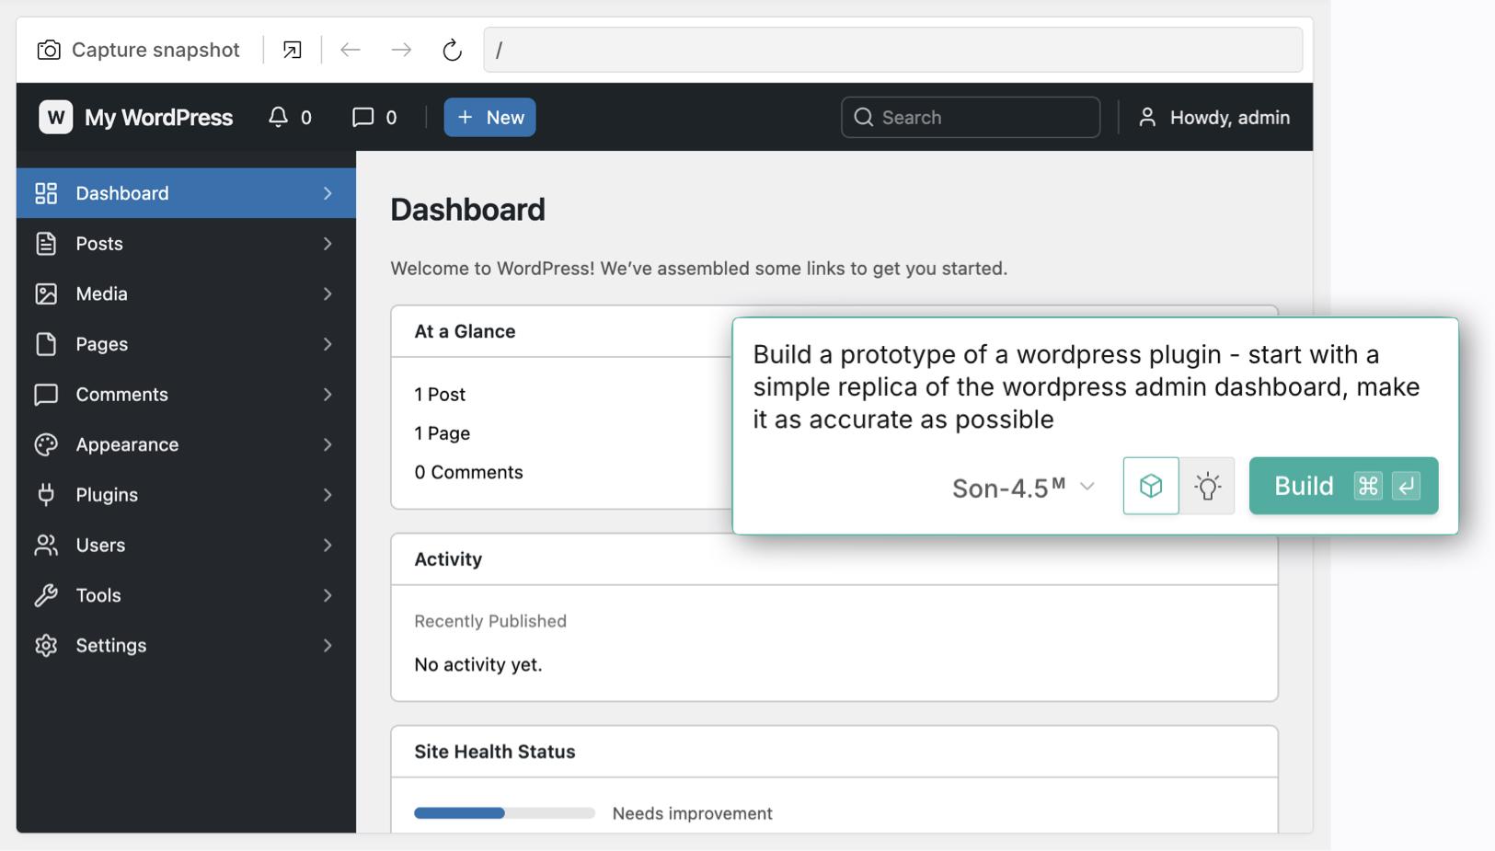Viewport: 1495px width, 851px height.
Task: Open the Son-4.5 model dropdown
Action: point(1023,487)
